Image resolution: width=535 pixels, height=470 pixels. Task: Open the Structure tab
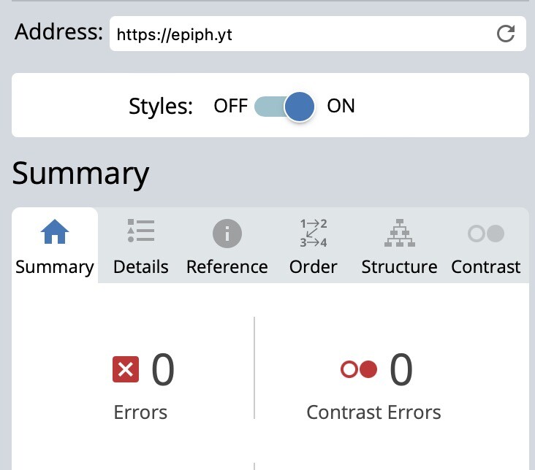(x=399, y=246)
